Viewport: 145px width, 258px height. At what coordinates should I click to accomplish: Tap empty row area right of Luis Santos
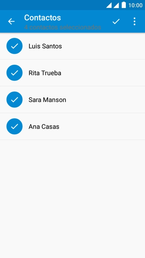coord(103,46)
